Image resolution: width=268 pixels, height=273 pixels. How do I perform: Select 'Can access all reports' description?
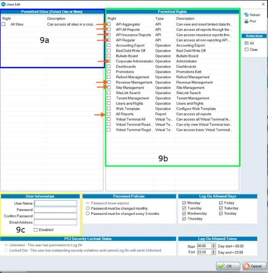[194, 114]
